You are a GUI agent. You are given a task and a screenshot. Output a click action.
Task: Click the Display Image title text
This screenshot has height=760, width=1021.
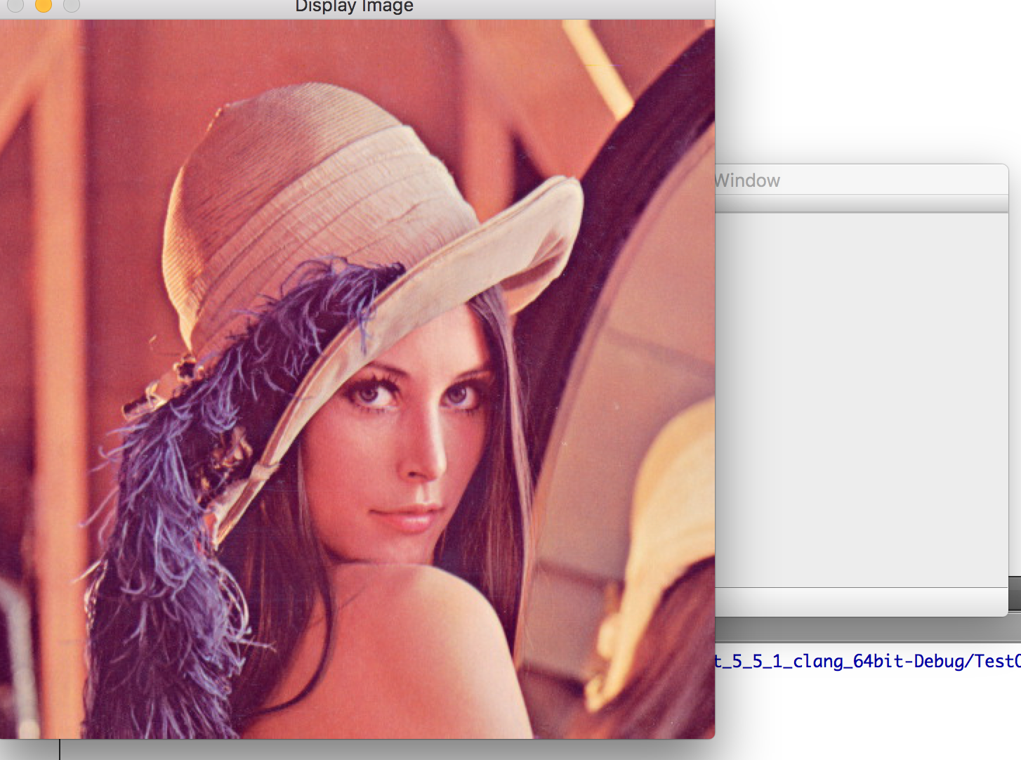(x=354, y=7)
